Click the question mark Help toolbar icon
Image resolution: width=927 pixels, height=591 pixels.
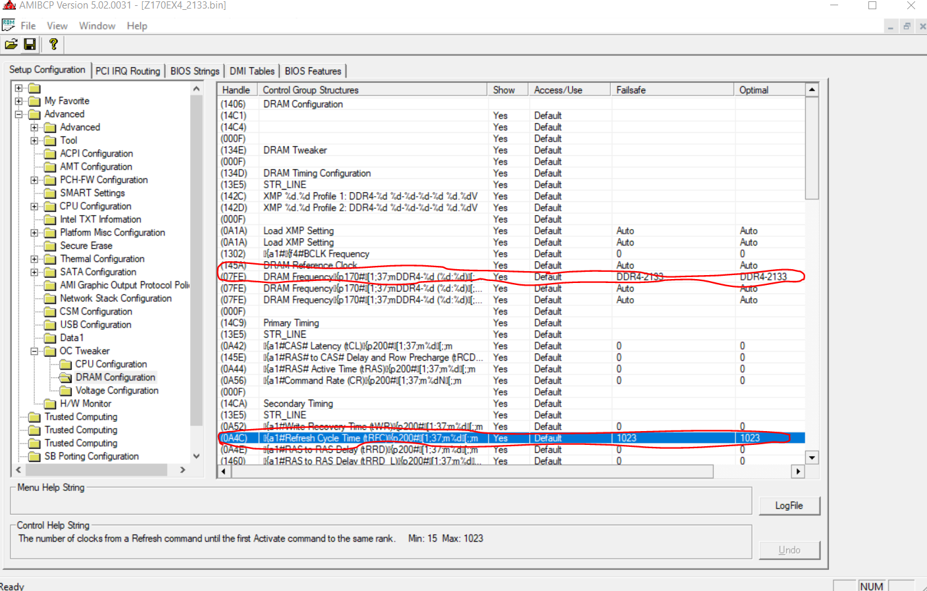(x=53, y=45)
